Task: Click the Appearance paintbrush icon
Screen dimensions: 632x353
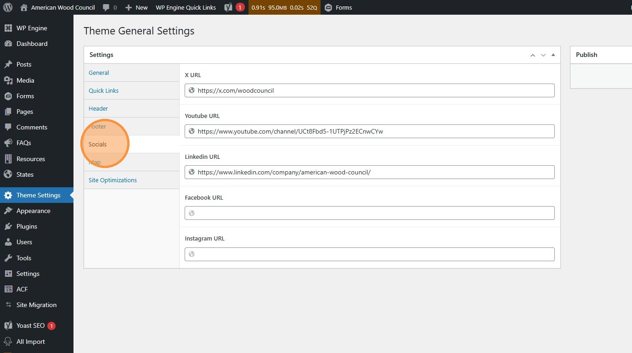Action: click(8, 211)
